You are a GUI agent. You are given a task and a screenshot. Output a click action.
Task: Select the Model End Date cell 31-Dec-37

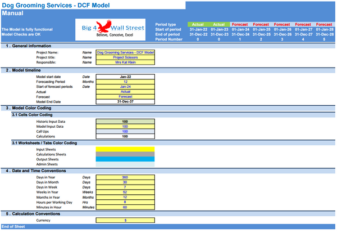point(125,101)
